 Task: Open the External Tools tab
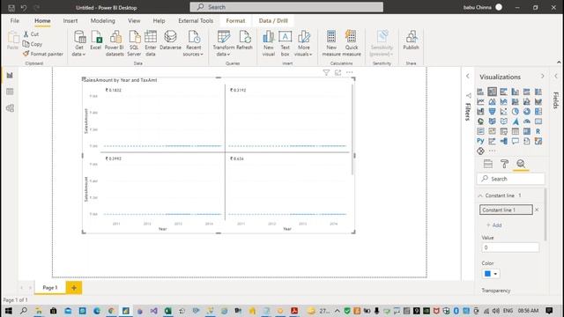click(196, 21)
